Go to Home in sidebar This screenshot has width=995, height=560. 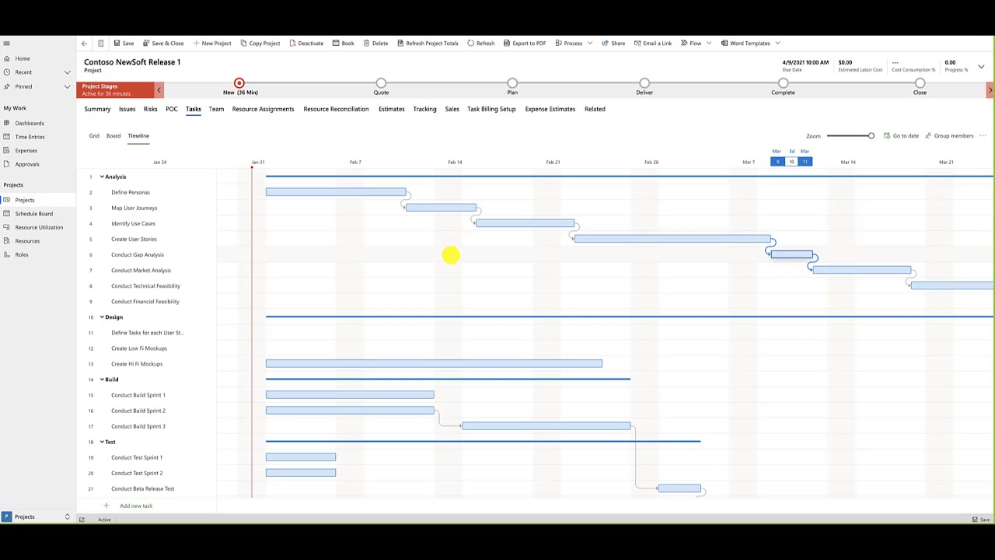(x=23, y=58)
